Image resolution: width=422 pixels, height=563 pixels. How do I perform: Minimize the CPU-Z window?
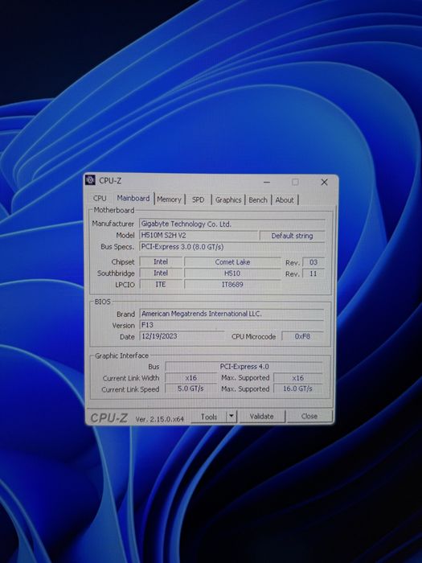tap(267, 182)
